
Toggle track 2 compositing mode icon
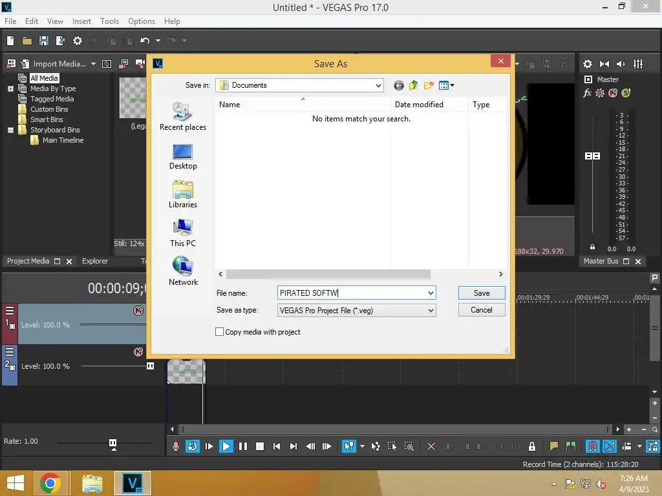pos(138,352)
